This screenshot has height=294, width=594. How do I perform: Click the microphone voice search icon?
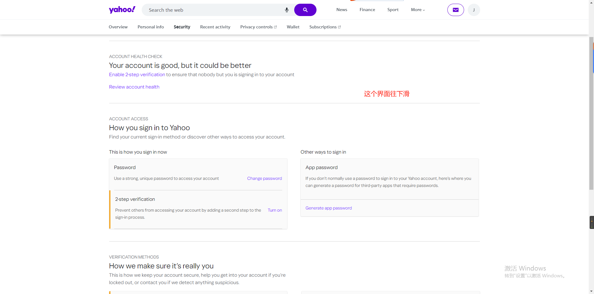(x=287, y=10)
